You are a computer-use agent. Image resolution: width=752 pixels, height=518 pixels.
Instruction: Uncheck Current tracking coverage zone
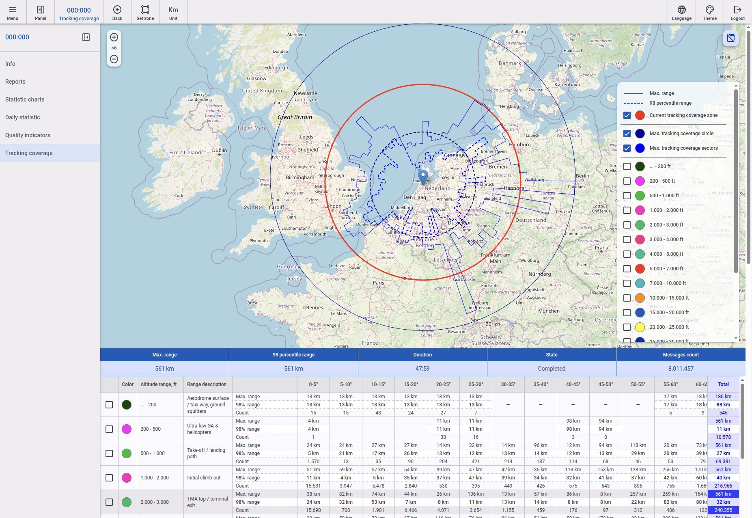[x=627, y=115]
